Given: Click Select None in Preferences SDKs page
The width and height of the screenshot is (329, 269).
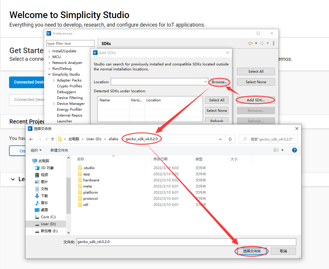Looking at the screenshot, I should [256, 82].
